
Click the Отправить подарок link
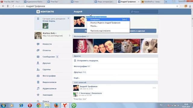[x=87, y=61]
